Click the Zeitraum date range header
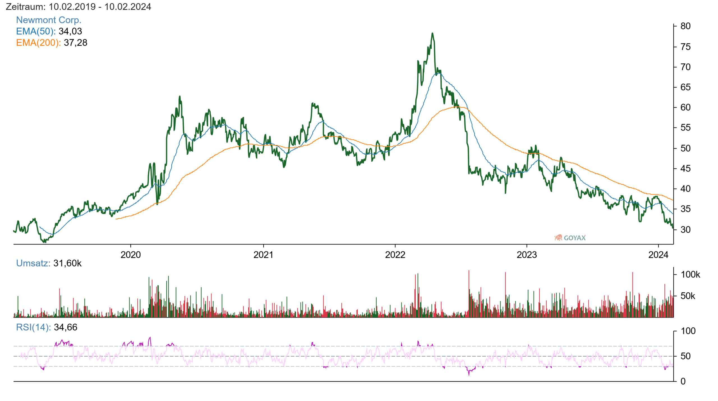 (78, 6)
